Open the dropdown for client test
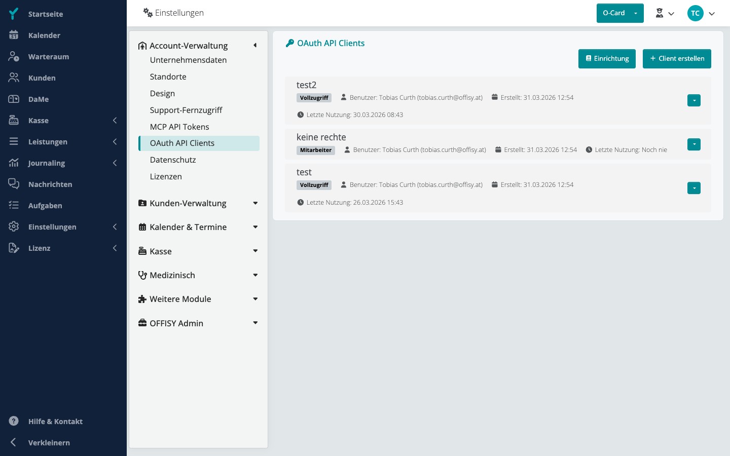This screenshot has height=456, width=730. click(694, 188)
